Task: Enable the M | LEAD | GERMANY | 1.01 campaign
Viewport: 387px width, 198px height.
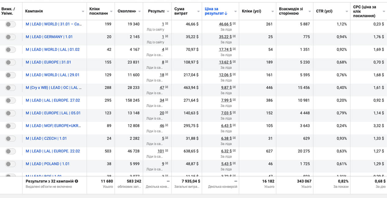Action: 10,37
